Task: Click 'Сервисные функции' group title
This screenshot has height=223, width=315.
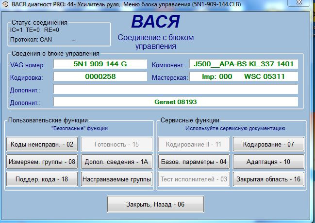Action: [x=190, y=120]
